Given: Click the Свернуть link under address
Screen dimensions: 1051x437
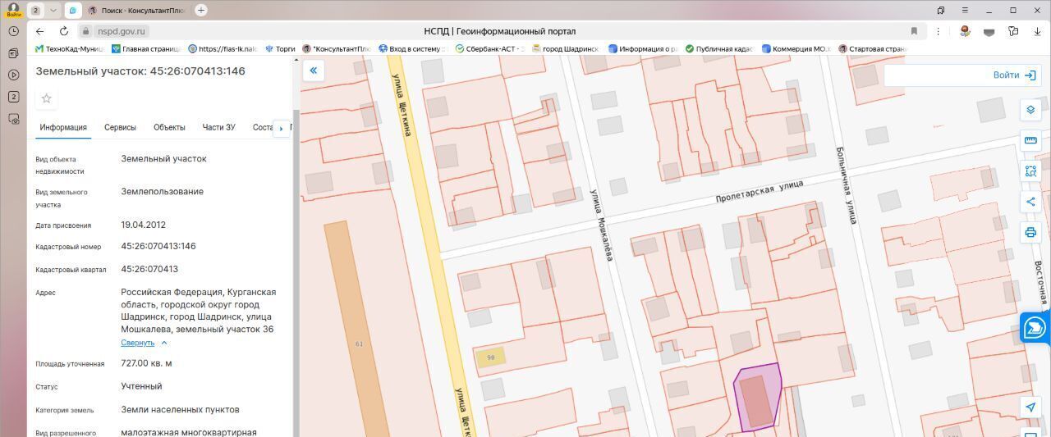Looking at the screenshot, I should [x=137, y=343].
